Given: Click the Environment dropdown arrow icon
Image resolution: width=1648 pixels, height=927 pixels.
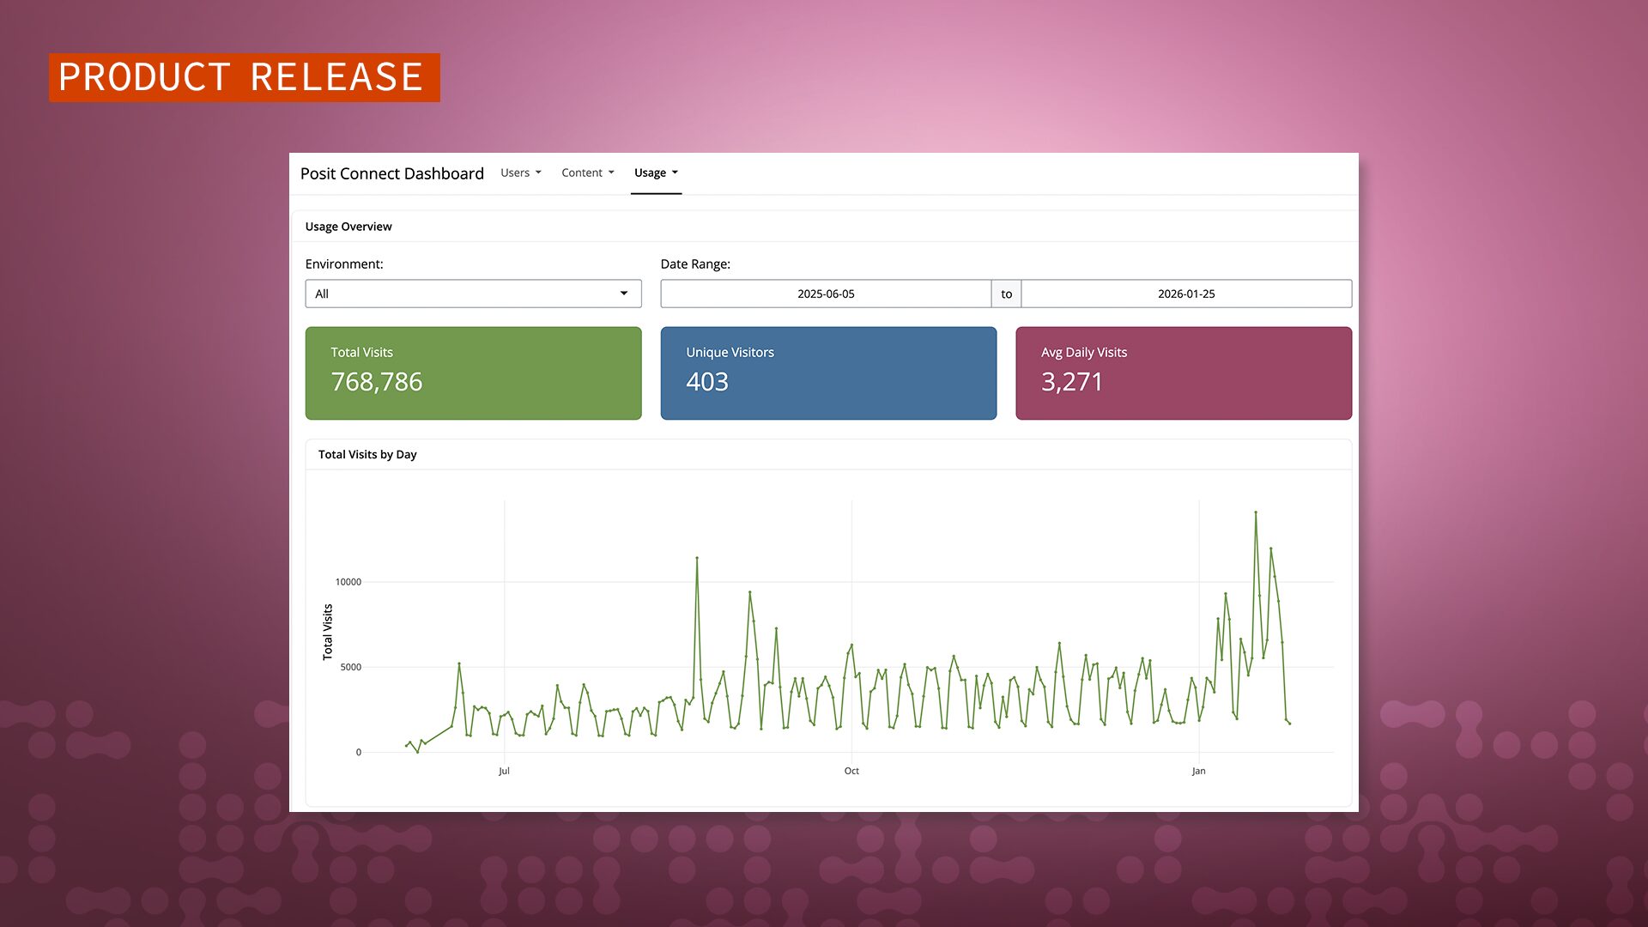Looking at the screenshot, I should [x=624, y=294].
